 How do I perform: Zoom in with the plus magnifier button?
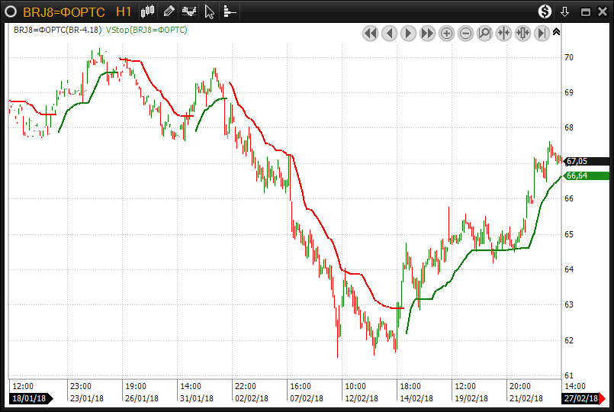(446, 33)
